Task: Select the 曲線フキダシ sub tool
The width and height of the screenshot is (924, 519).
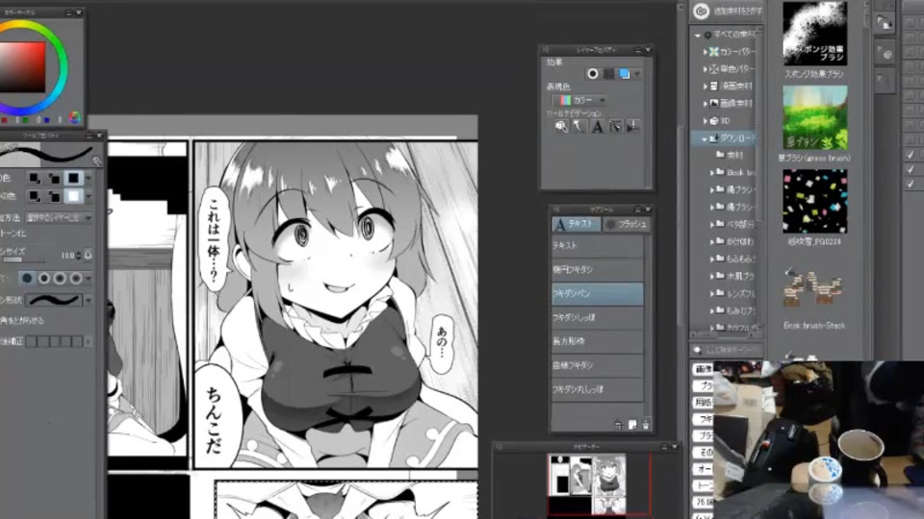Action: pos(597,365)
